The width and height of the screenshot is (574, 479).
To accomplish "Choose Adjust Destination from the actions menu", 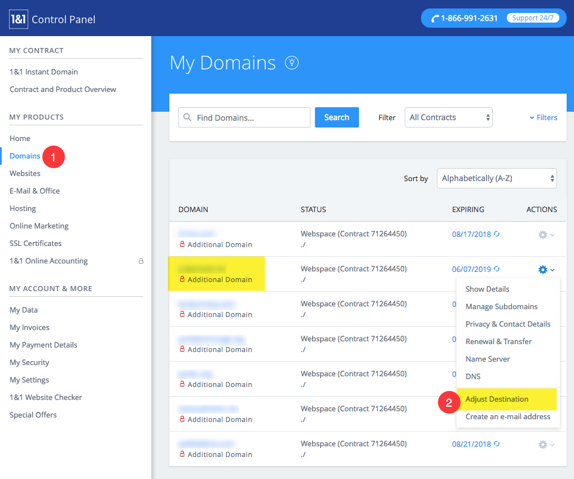I will [497, 399].
